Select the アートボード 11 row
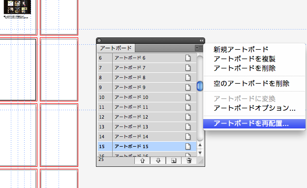307x188 pixels. coord(147,107)
